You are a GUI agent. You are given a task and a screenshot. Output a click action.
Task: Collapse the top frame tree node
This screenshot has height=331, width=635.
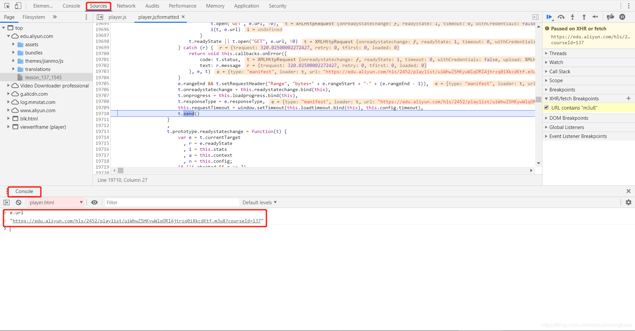[x=4, y=28]
